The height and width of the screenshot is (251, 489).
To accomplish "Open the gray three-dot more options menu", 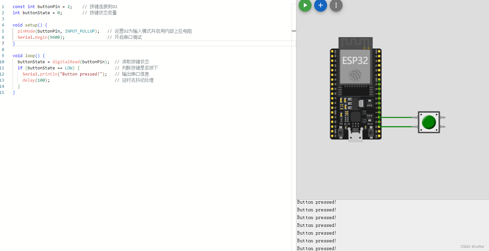I will [336, 5].
